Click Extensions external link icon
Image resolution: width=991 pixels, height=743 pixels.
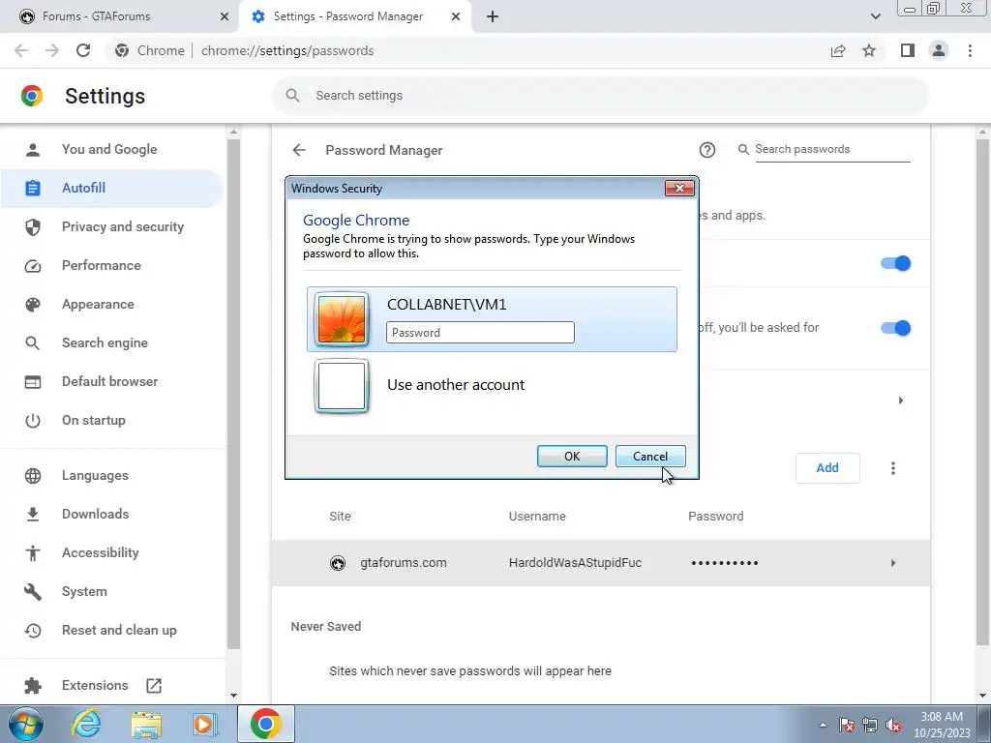[154, 686]
